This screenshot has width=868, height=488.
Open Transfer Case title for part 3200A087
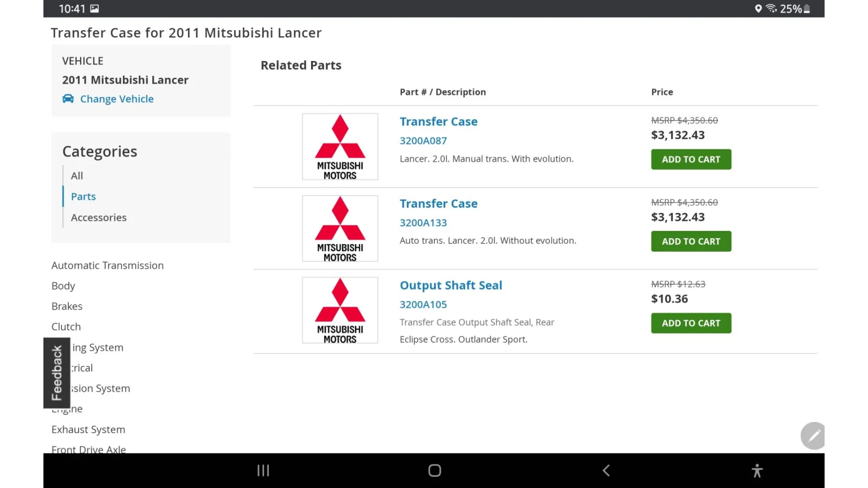click(x=438, y=122)
